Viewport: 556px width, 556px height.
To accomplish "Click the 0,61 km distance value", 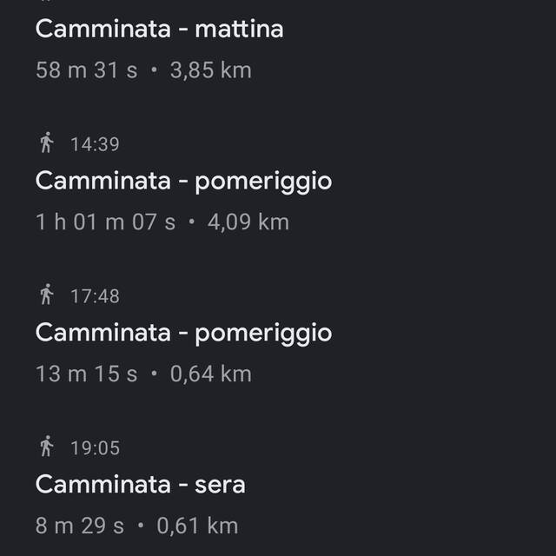I will point(196,526).
